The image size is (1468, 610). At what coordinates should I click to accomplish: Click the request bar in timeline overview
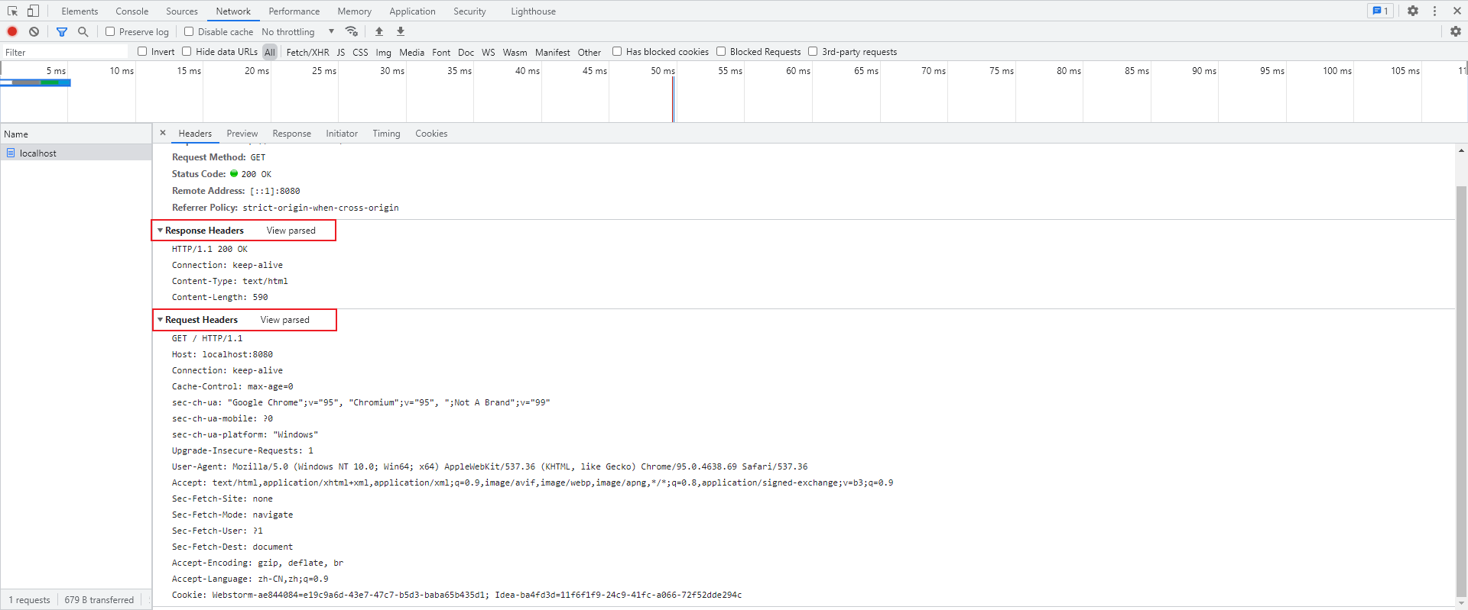[x=35, y=82]
